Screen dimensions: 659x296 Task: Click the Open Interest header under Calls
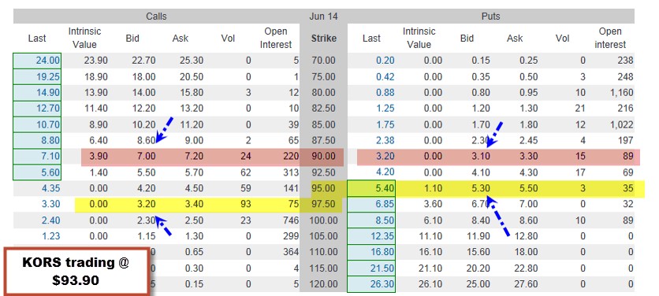click(276, 38)
